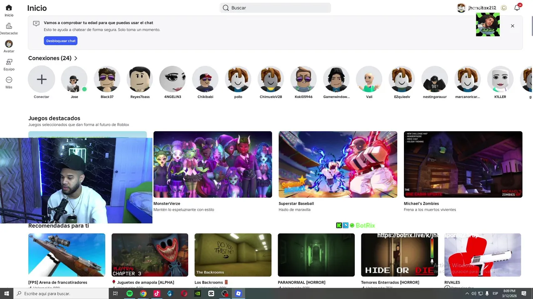The height and width of the screenshot is (299, 533).
Task: Open Google Chrome from the taskbar
Action: [x=143, y=294]
